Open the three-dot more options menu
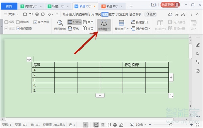Screen dimensions: 203x128 (x=191, y=14)
